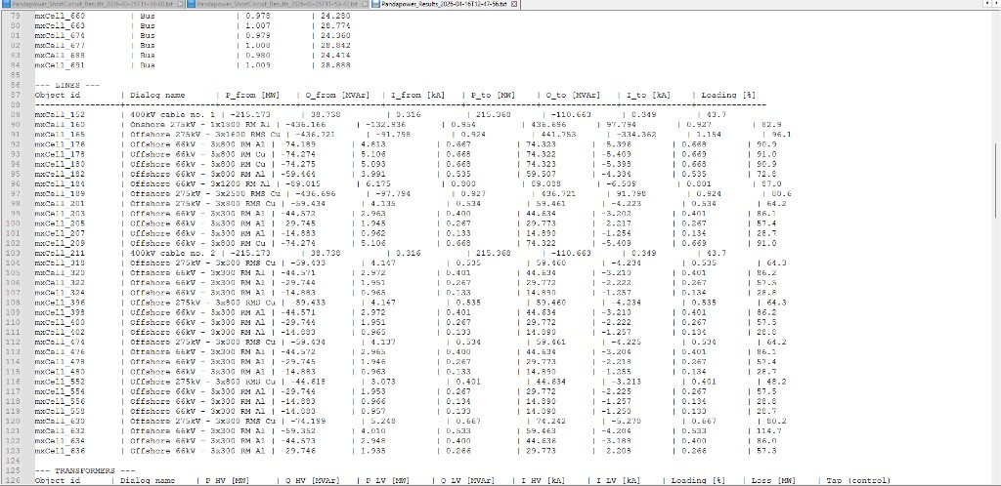Screen dimensions: 1001x486
Task: Switch to the Pandapower_Results_2026-04-16T12-47-56.txt tab
Action: [x=444, y=4]
